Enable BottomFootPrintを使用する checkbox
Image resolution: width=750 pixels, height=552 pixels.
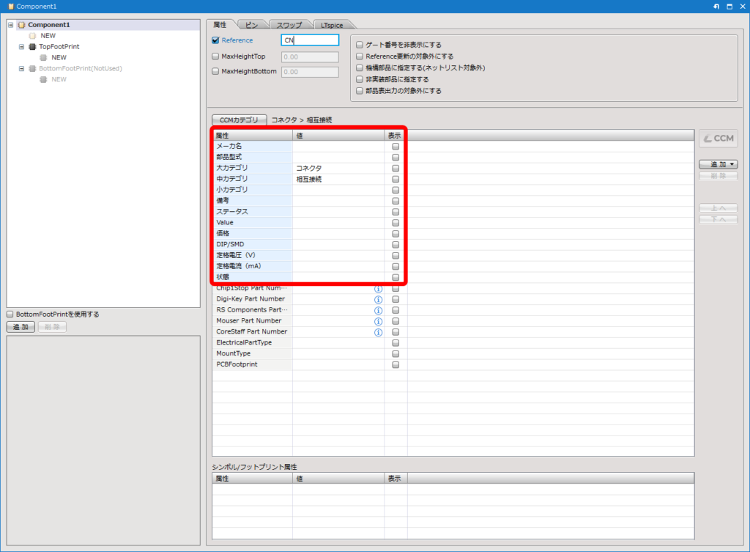point(10,314)
